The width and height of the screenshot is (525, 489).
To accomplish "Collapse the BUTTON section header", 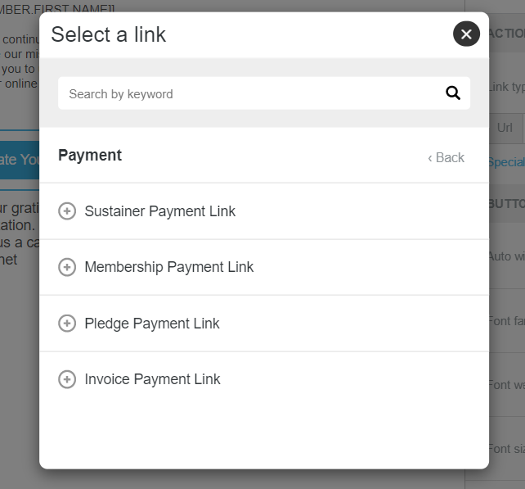I will pyautogui.click(x=507, y=204).
